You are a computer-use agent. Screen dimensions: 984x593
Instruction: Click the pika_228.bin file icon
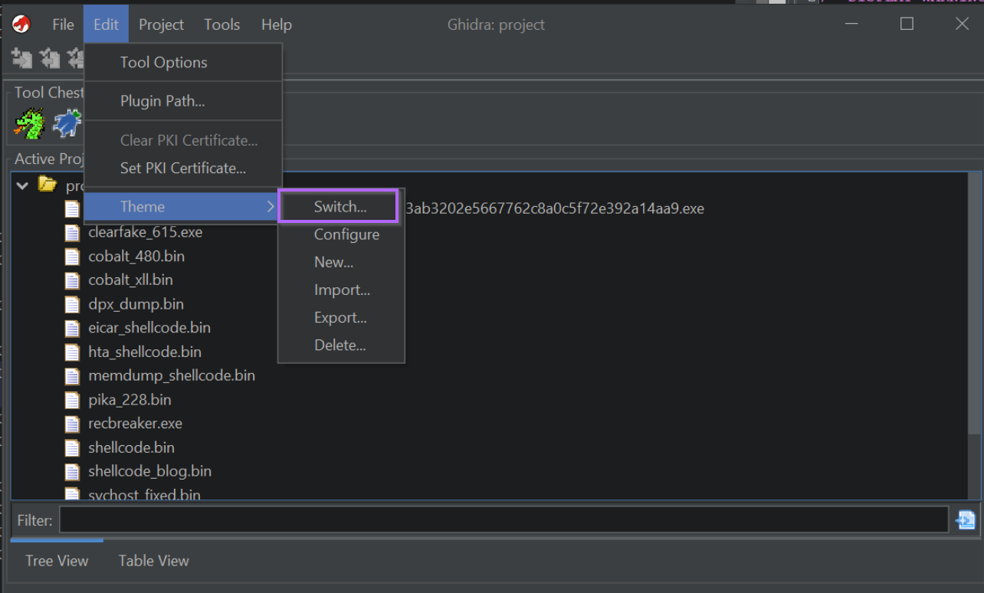(72, 399)
